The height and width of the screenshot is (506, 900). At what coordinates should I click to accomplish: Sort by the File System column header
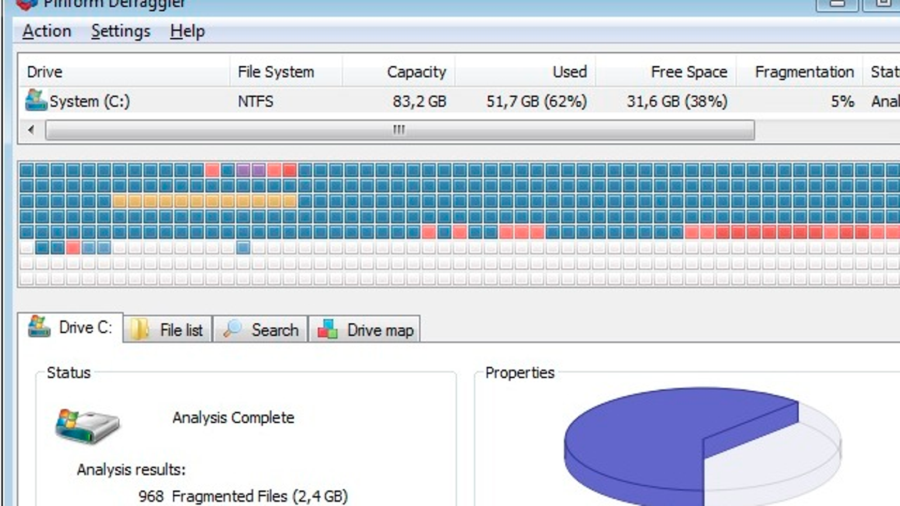[286, 71]
